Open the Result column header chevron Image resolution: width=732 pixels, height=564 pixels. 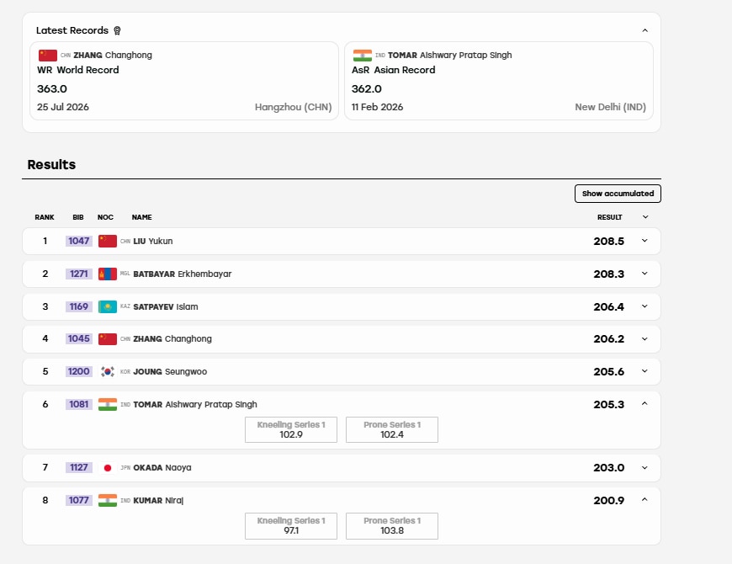coord(645,217)
